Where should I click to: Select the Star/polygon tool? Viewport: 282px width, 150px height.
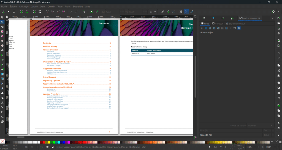tap(2, 41)
